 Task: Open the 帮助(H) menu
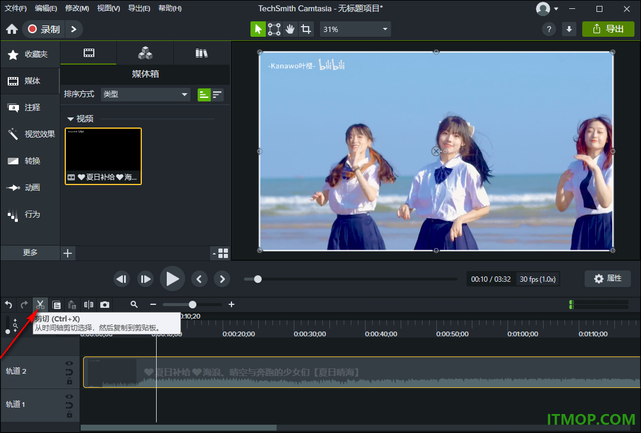170,8
